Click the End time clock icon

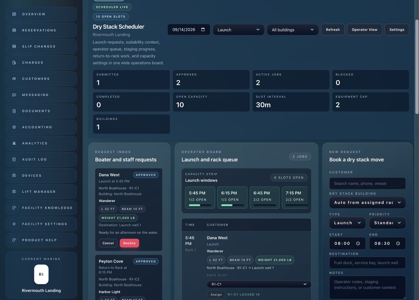point(398,244)
